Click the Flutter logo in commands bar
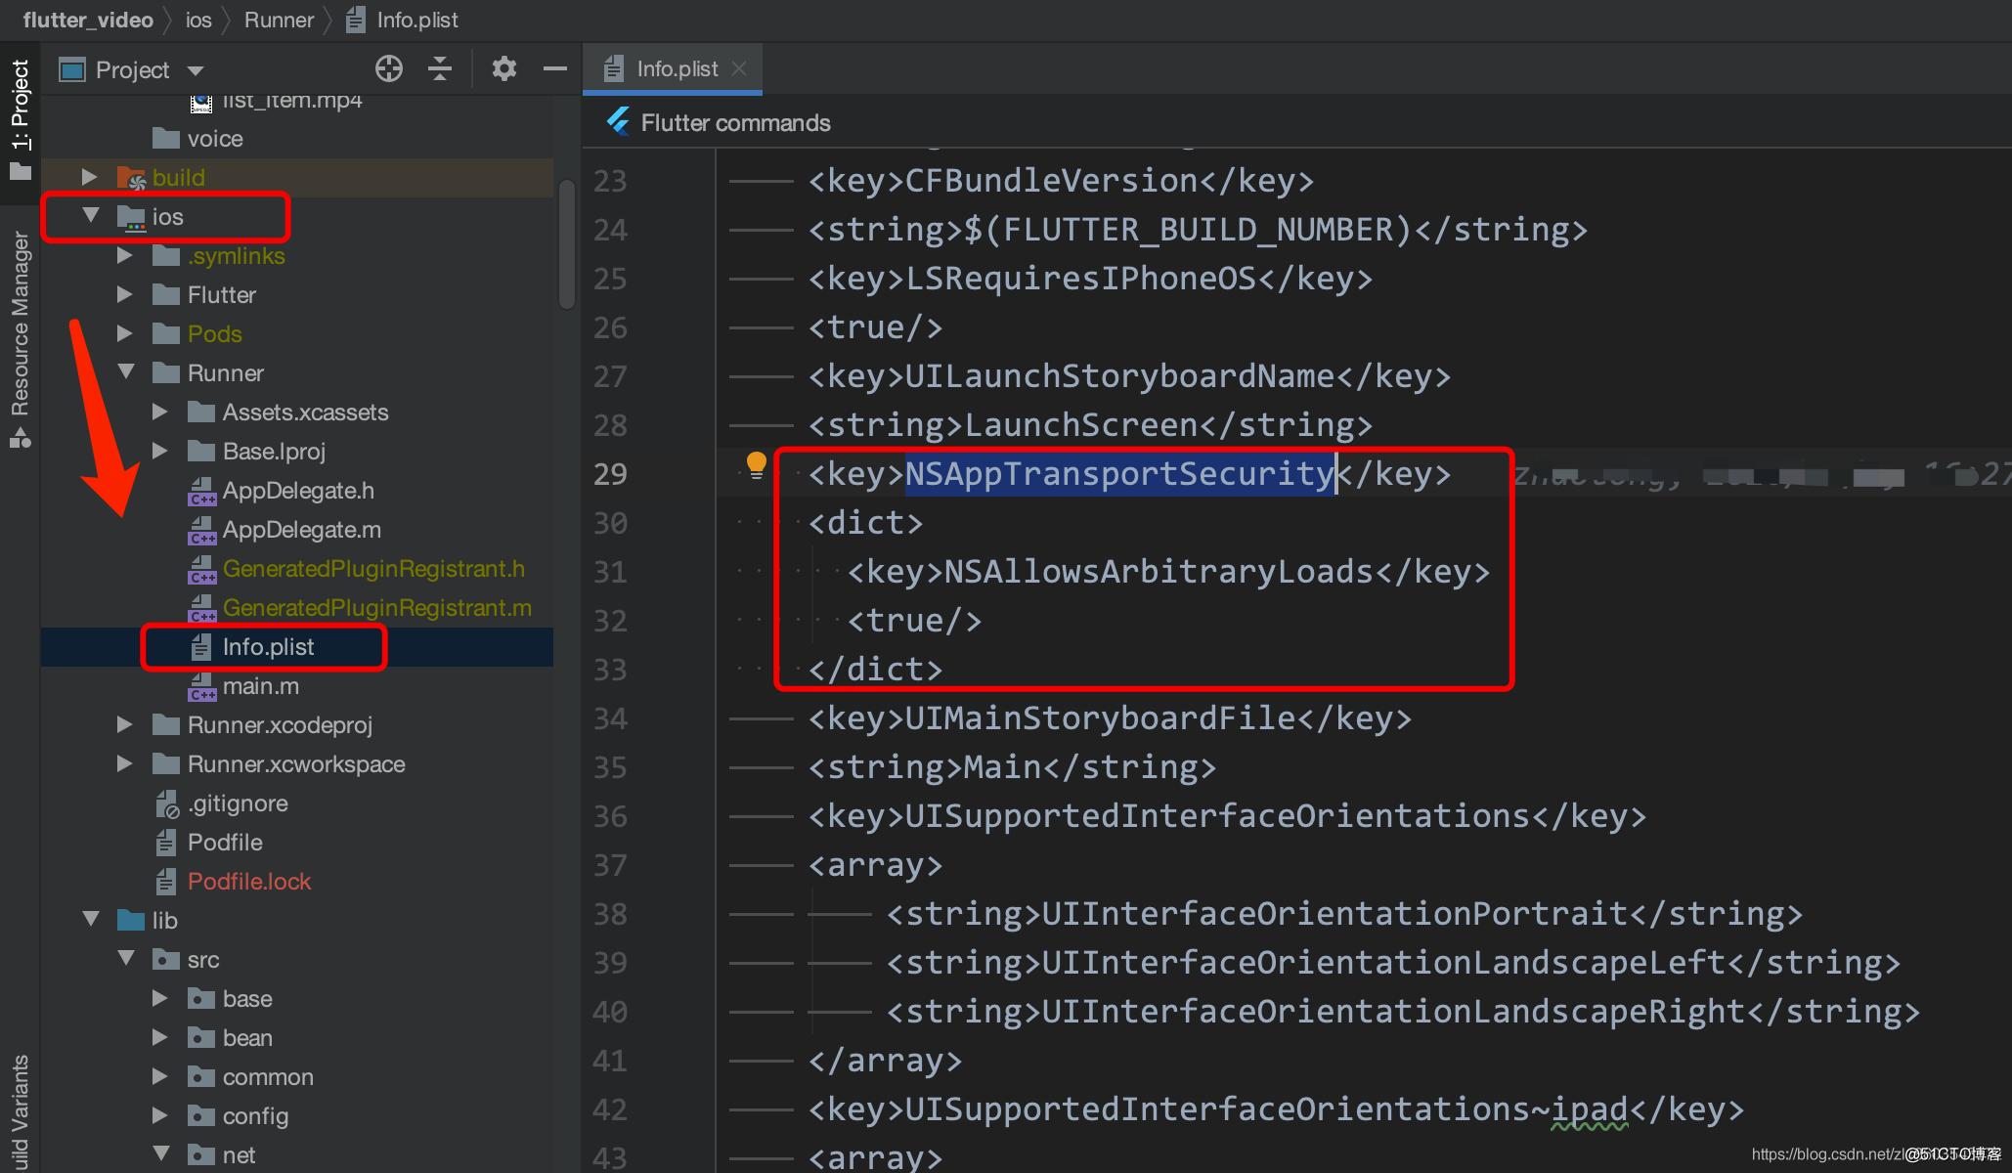The image size is (2012, 1173). [x=618, y=122]
